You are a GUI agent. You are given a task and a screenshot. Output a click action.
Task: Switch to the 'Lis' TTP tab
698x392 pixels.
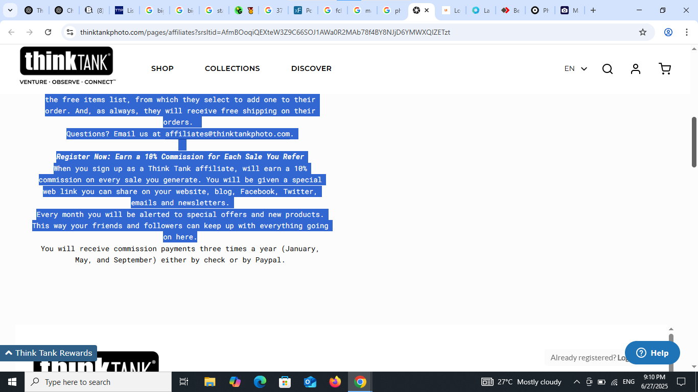124,10
